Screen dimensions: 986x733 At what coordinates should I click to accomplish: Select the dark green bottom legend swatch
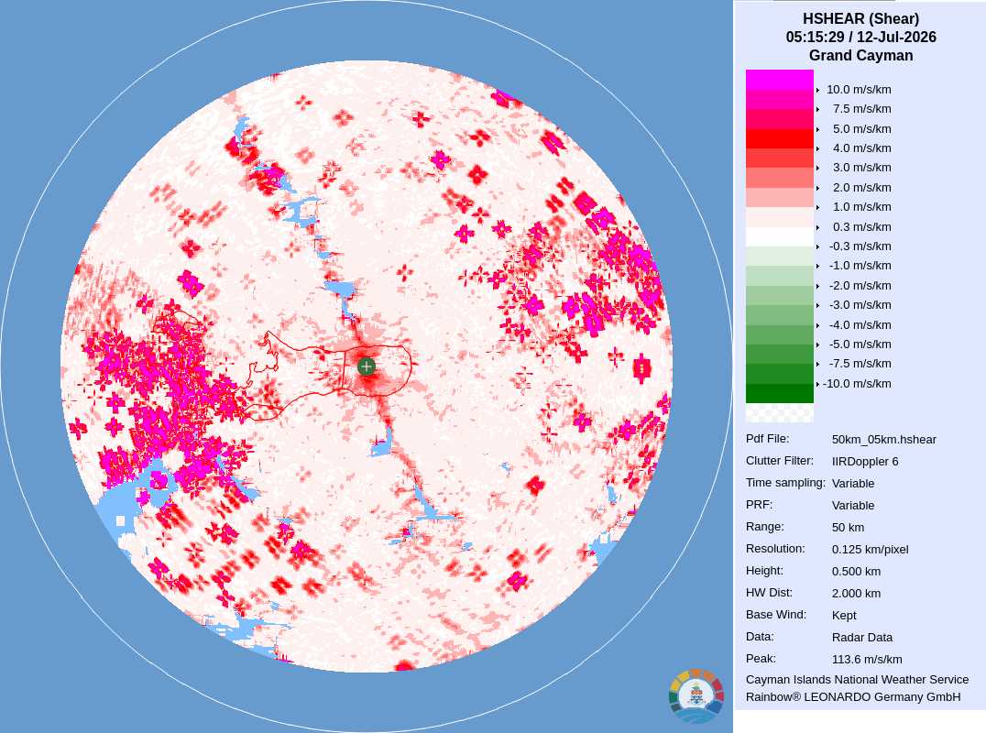tap(780, 394)
